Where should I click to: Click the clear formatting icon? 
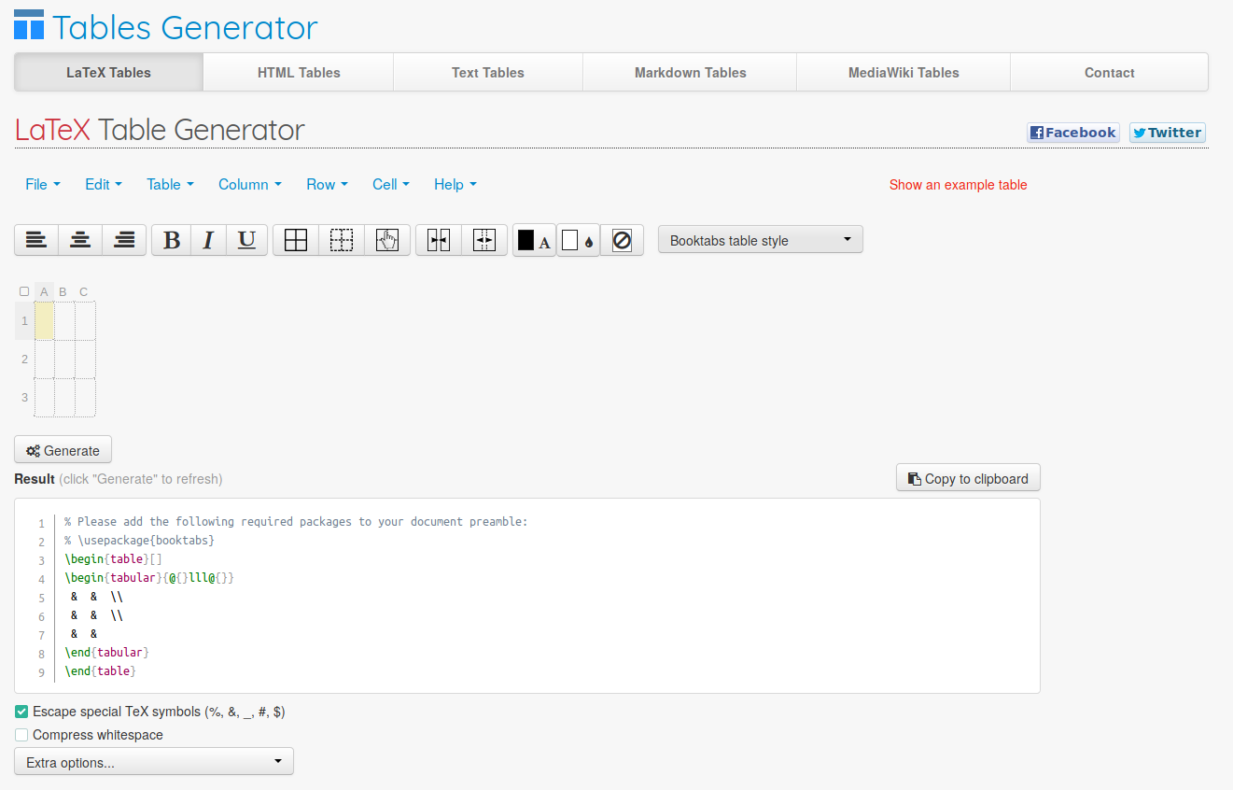(x=622, y=240)
